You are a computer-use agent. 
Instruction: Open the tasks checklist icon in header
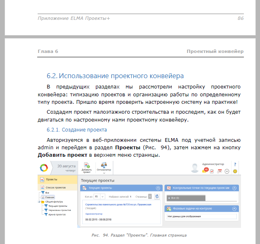pos(212,171)
